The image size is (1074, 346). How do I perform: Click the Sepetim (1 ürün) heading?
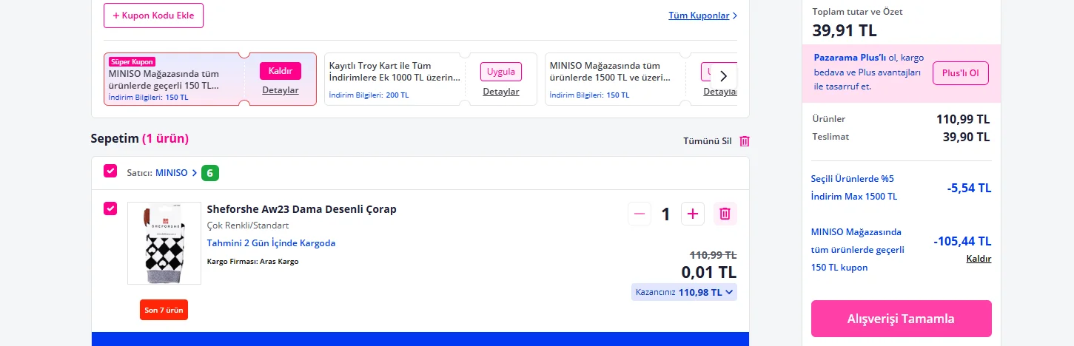140,138
